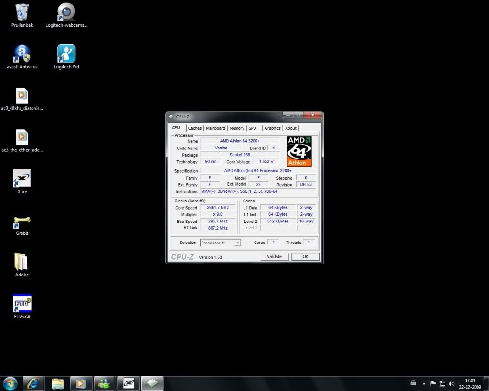Click the CPU-Z taskbar button
The height and width of the screenshot is (391, 489).
(x=152, y=383)
